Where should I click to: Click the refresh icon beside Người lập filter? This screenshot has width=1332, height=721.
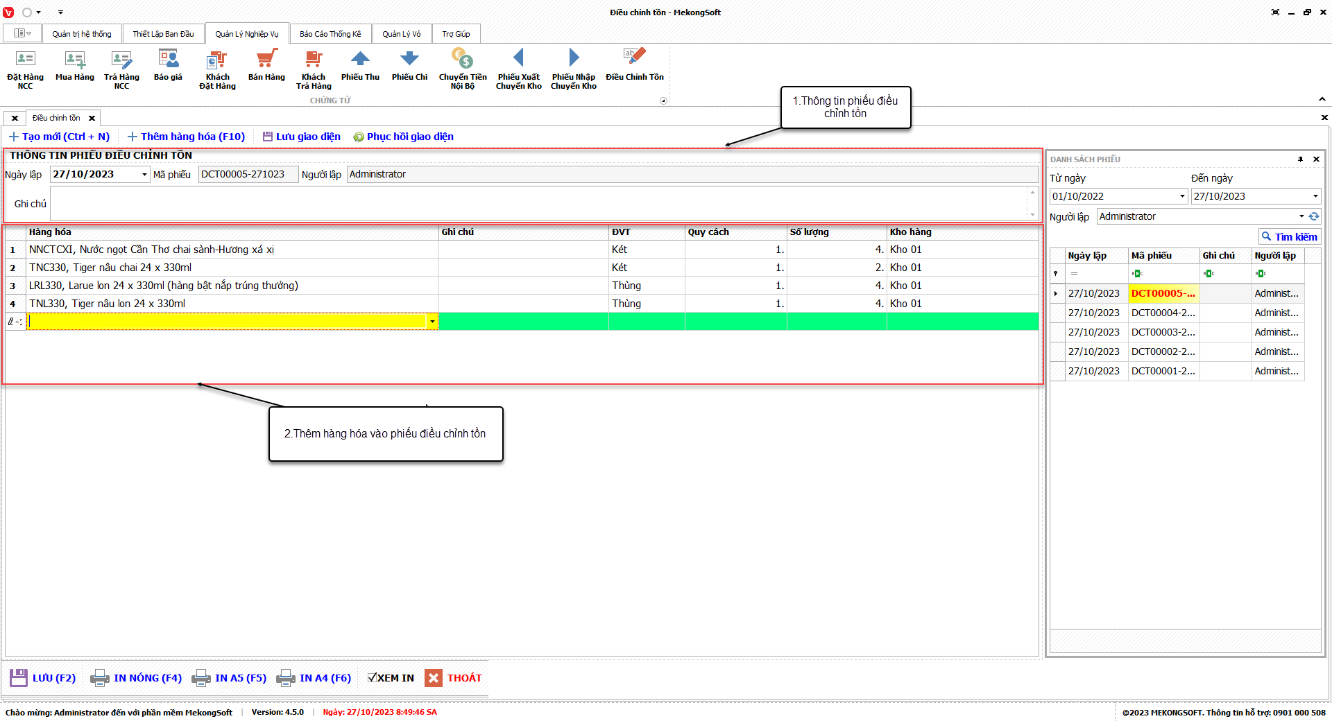pyautogui.click(x=1314, y=216)
